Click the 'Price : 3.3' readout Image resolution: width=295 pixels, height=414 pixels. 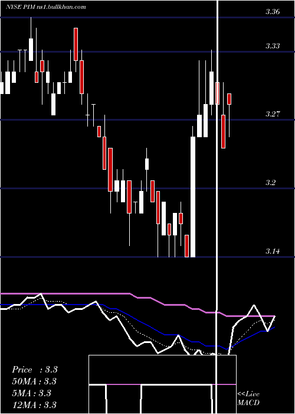pyautogui.click(x=35, y=370)
